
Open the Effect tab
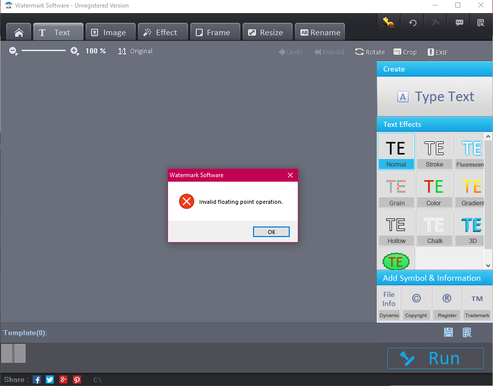coord(162,32)
